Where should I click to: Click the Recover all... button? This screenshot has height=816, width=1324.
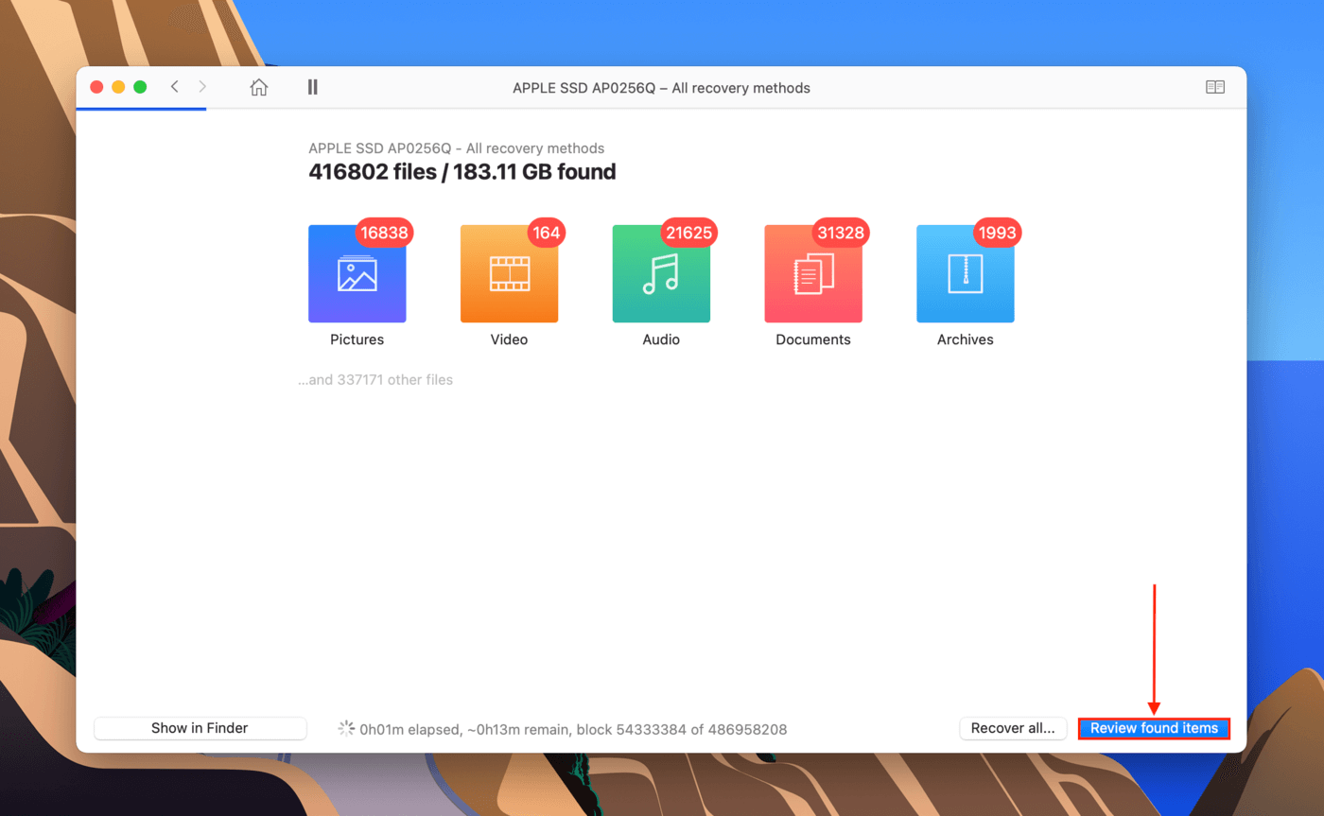coord(1013,728)
